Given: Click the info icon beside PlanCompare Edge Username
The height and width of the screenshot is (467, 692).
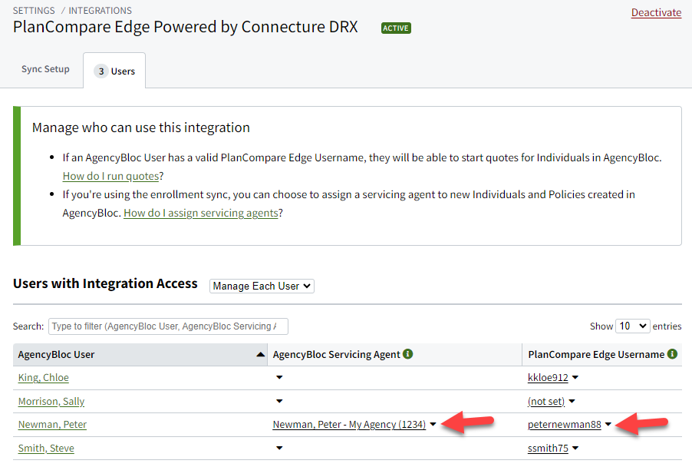Looking at the screenshot, I should (x=672, y=354).
